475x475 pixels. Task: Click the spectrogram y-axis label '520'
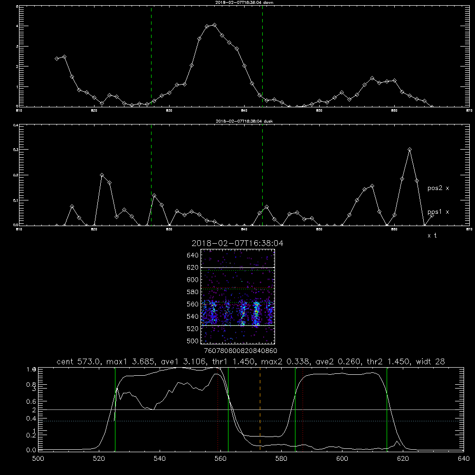(x=193, y=329)
